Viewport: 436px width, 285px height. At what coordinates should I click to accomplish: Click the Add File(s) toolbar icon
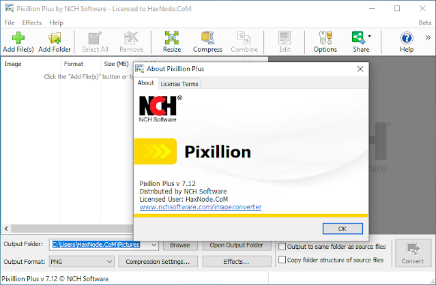(x=18, y=42)
